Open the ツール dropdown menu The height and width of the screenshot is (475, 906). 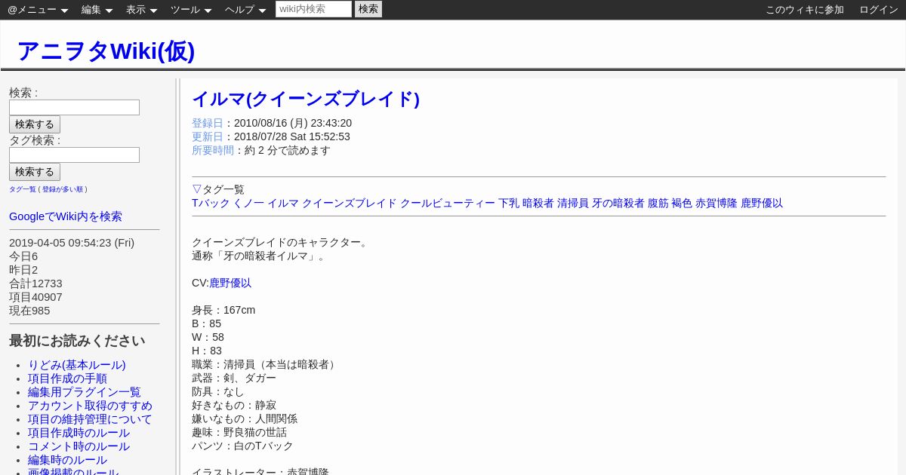[191, 10]
